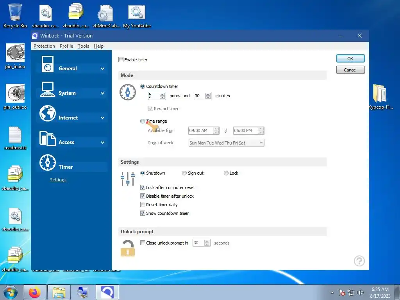Choose the Shutdown radio option
The height and width of the screenshot is (300, 400).
(143, 173)
